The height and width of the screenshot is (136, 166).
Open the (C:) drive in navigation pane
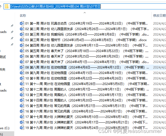click(x=5, y=128)
